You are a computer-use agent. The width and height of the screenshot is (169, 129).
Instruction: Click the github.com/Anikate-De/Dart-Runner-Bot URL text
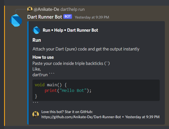click(81, 117)
